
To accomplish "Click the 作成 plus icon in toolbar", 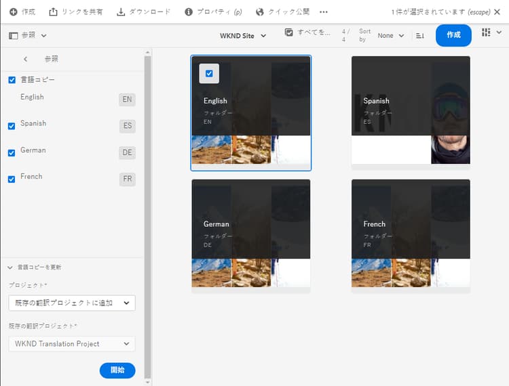I will tap(13, 12).
